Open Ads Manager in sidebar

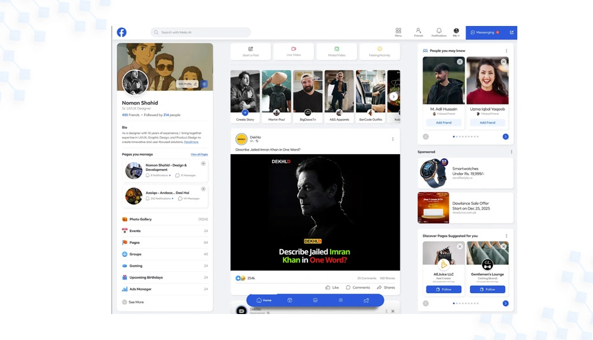(165, 289)
